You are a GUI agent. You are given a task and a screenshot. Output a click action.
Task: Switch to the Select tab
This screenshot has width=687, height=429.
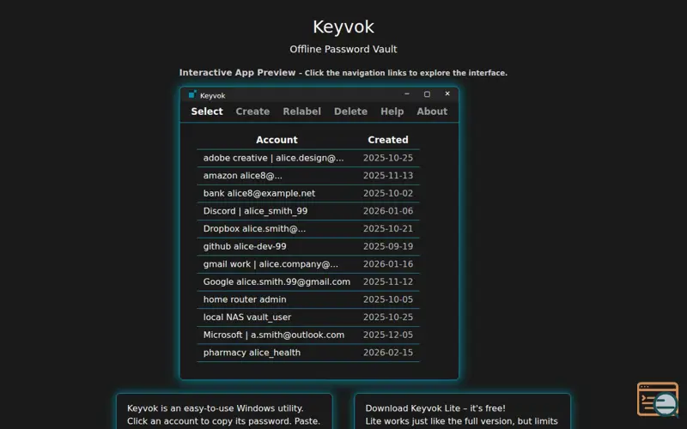pyautogui.click(x=207, y=112)
